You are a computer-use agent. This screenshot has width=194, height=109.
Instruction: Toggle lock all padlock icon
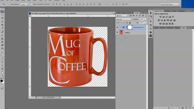pyautogui.click(x=130, y=23)
